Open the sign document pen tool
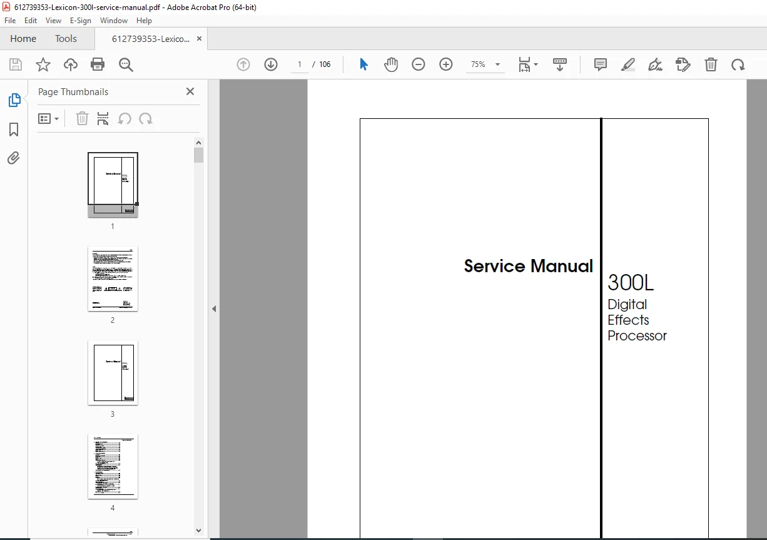The height and width of the screenshot is (540, 767). [655, 64]
